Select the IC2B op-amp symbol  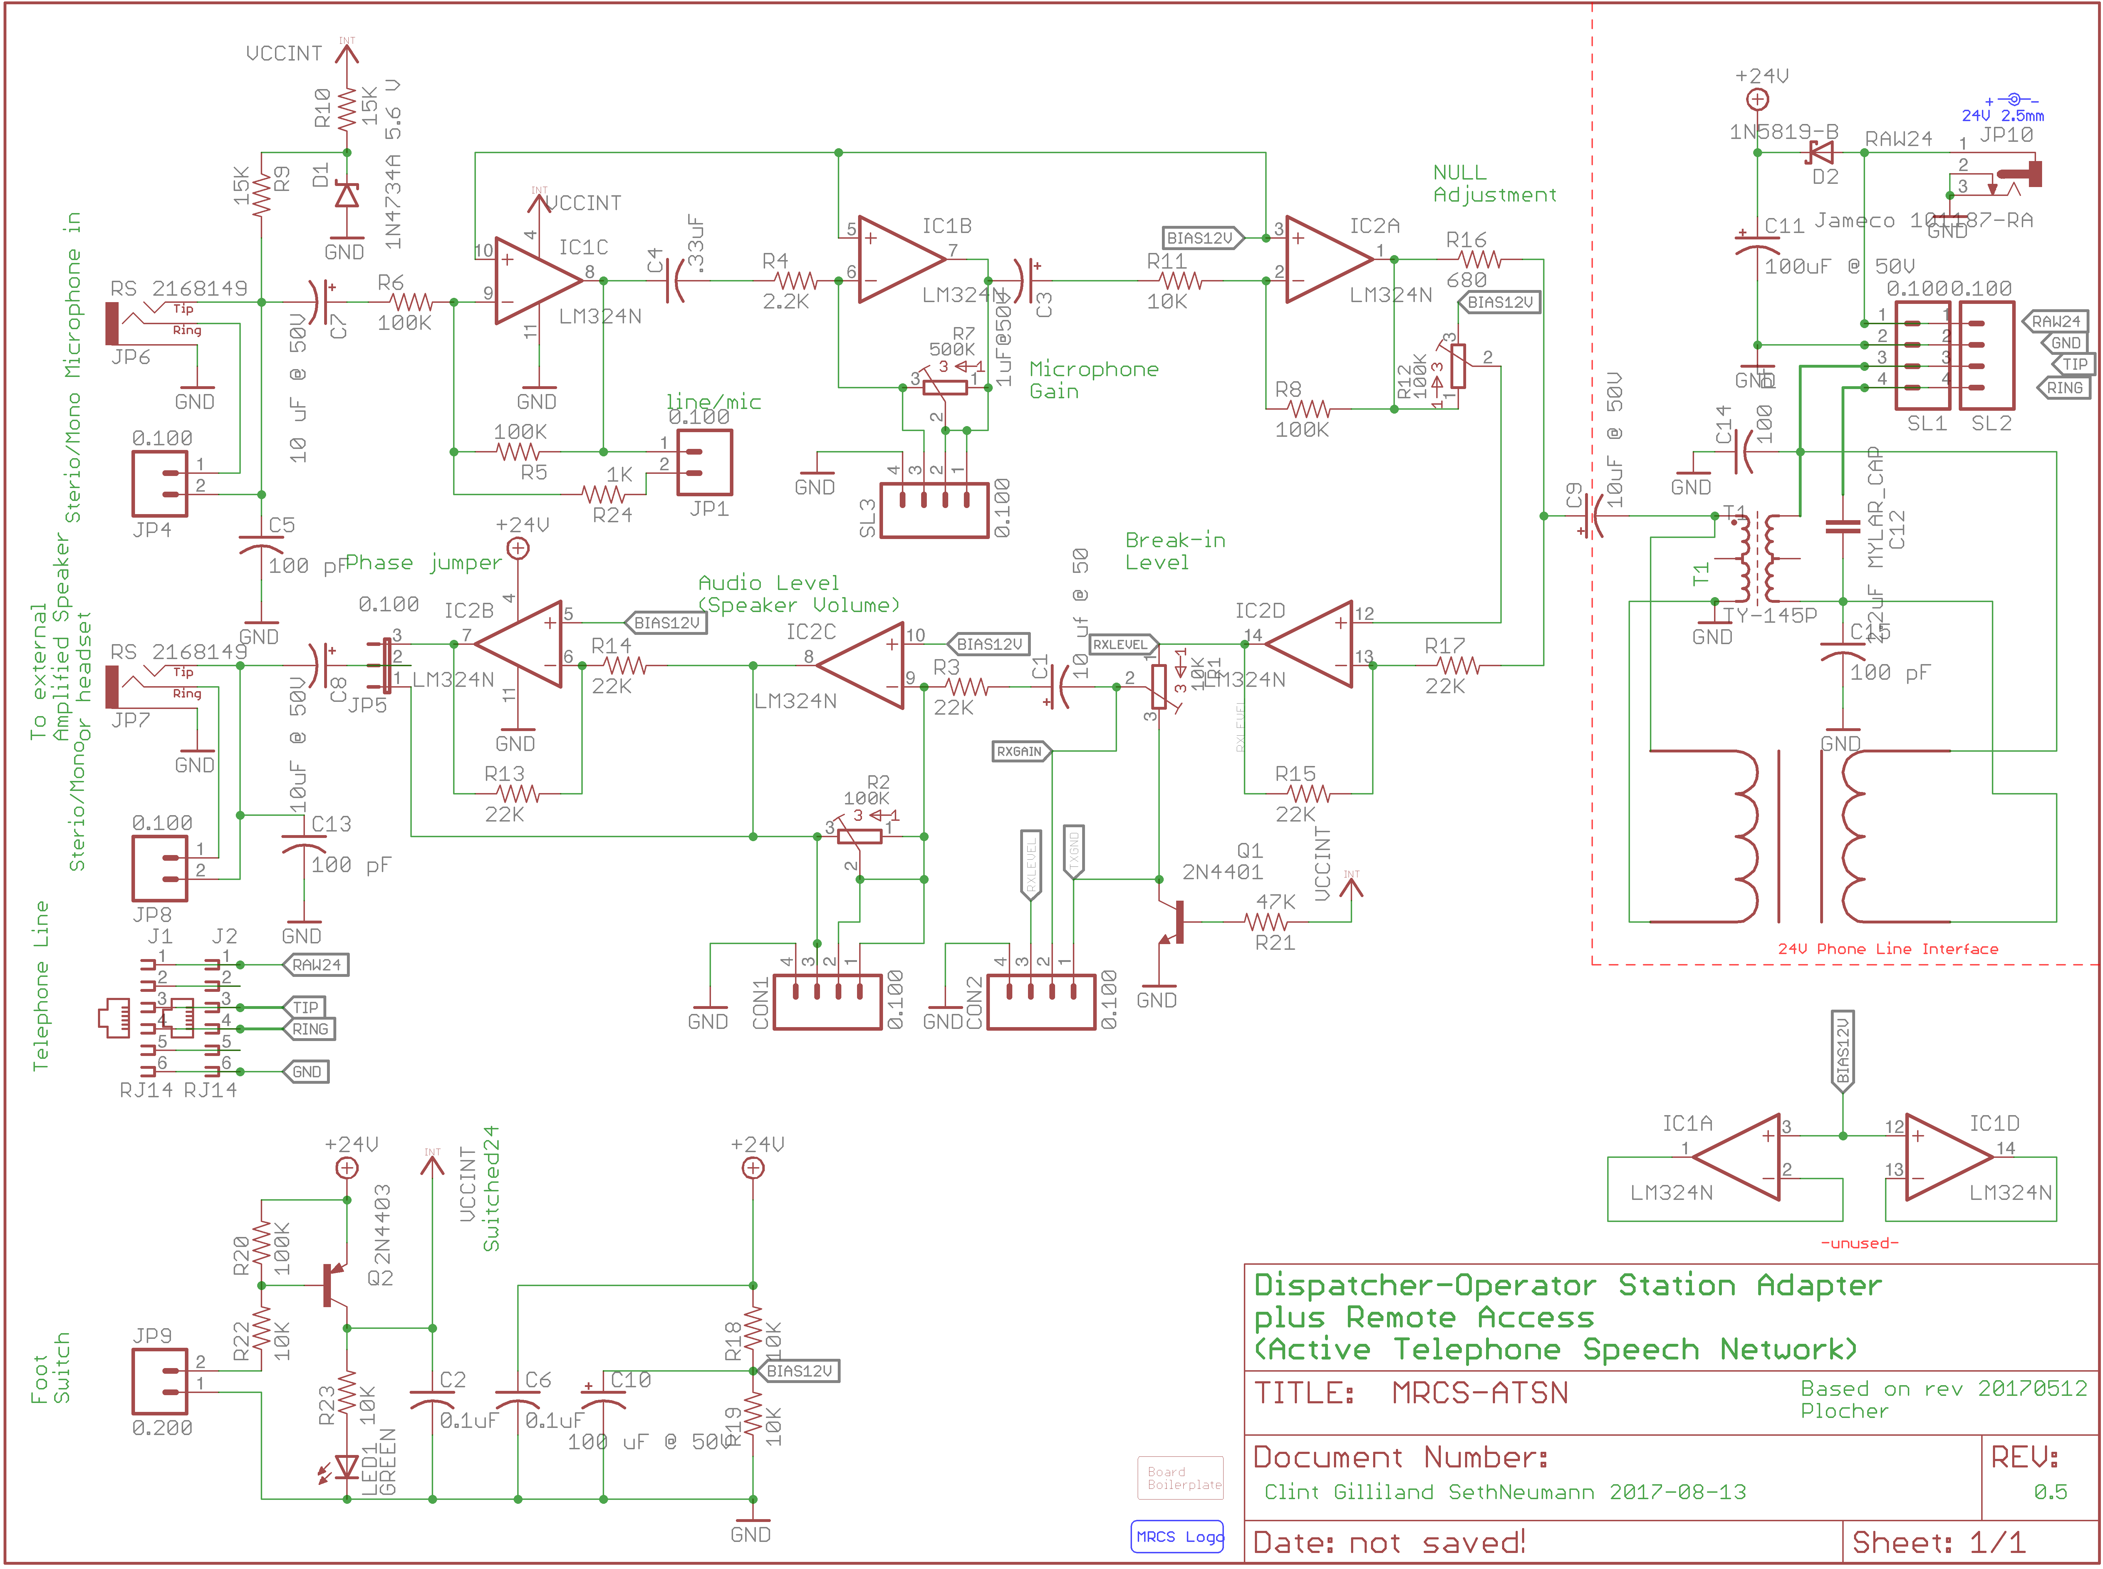point(518,644)
